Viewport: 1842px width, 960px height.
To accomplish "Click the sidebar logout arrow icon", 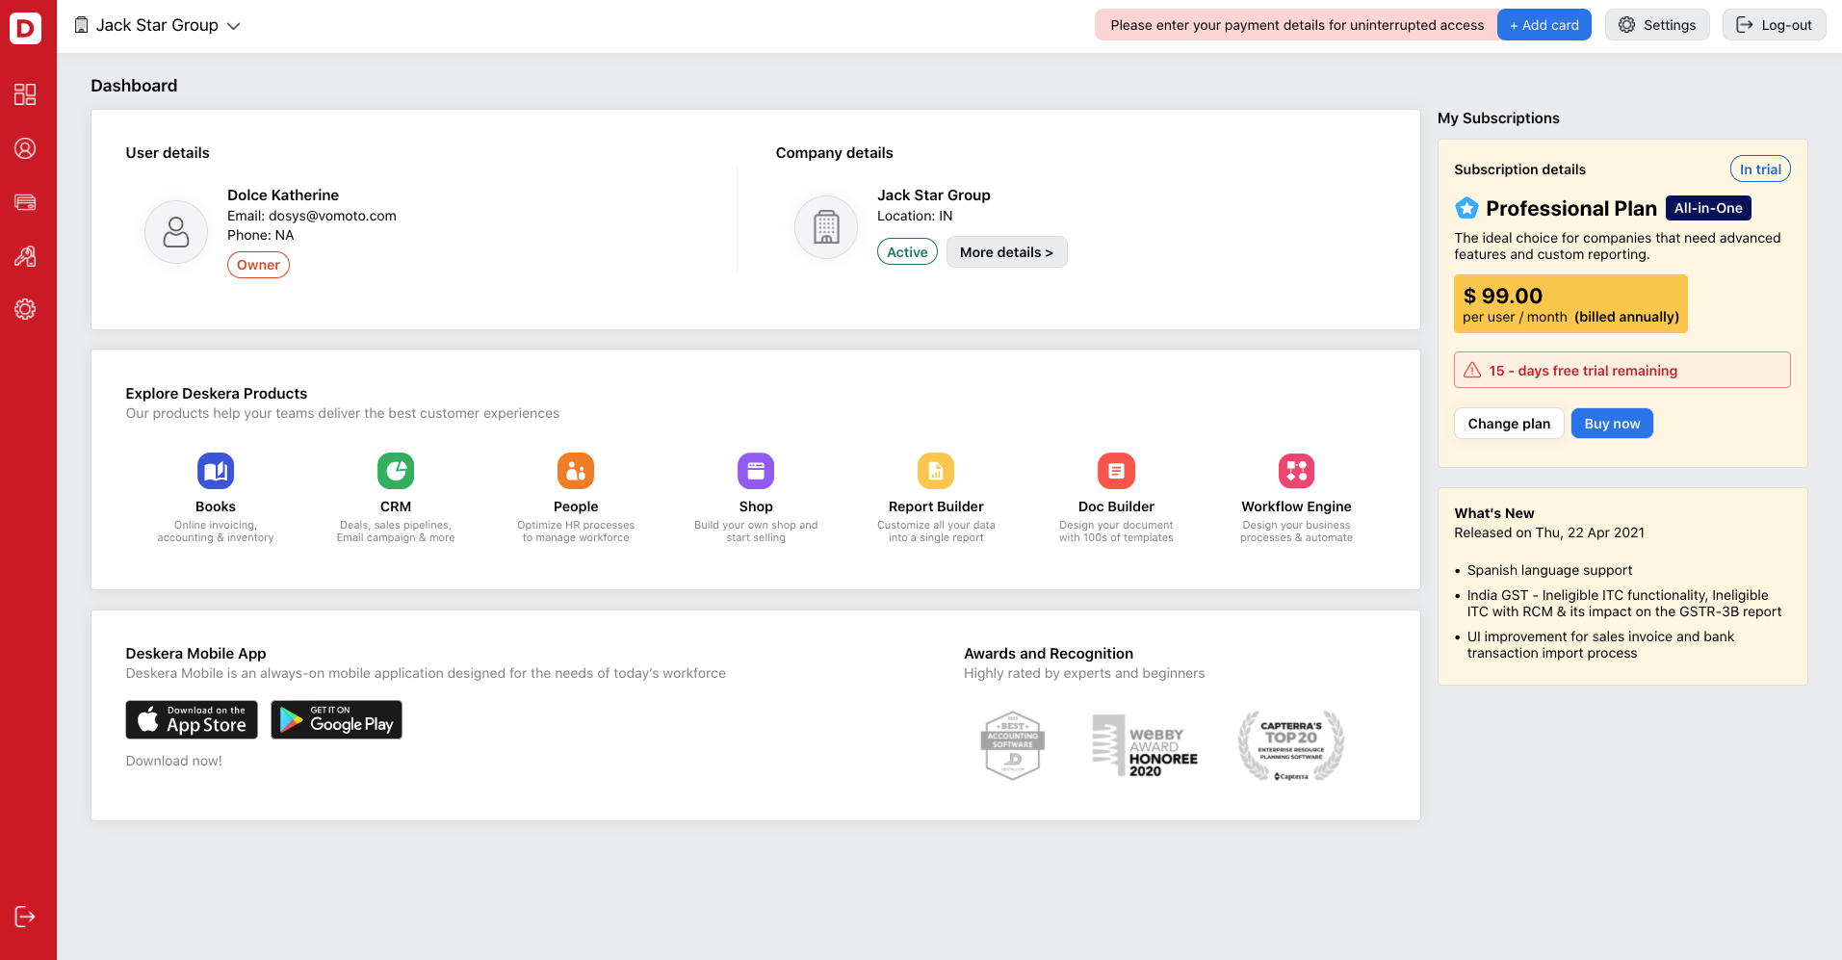I will [x=25, y=917].
